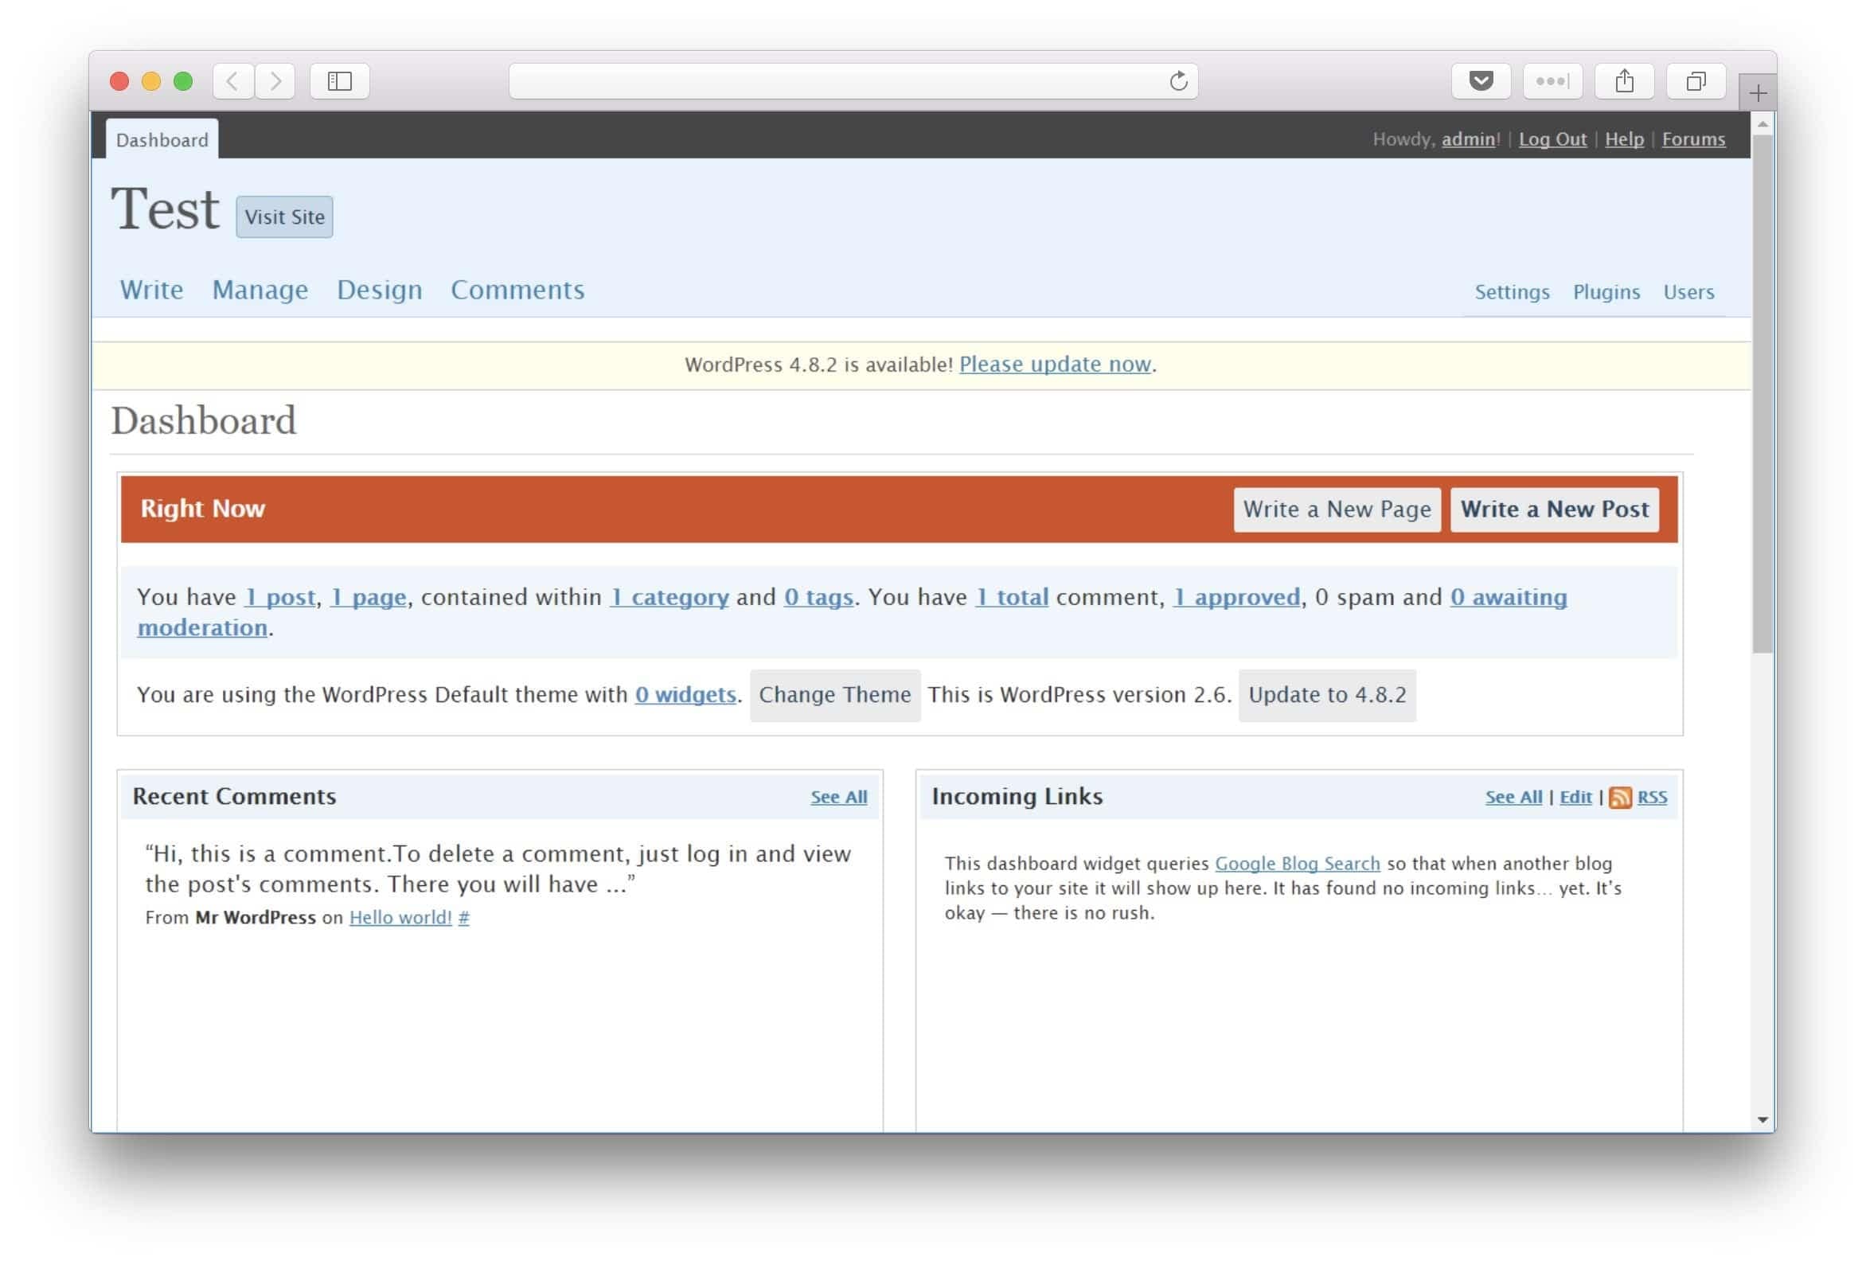Image resolution: width=1866 pixels, height=1261 pixels.
Task: Open the Share icon in toolbar
Action: 1623,81
